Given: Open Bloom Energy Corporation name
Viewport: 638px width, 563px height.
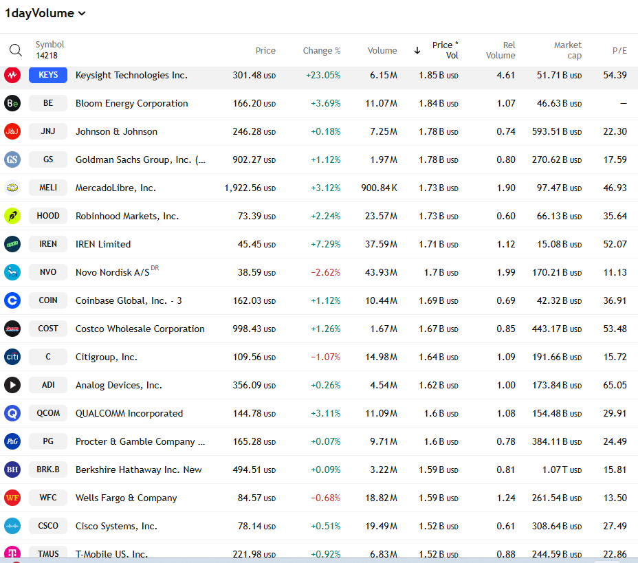Looking at the screenshot, I should click(x=132, y=103).
